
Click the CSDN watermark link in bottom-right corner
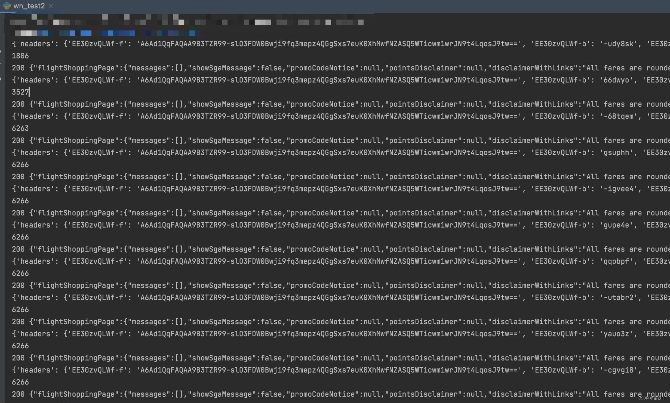point(652,398)
